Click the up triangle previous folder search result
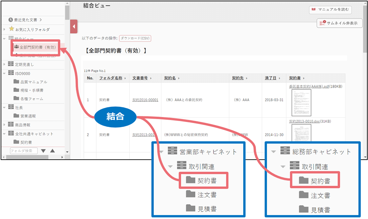This screenshot has height=219, width=368. pos(53,151)
